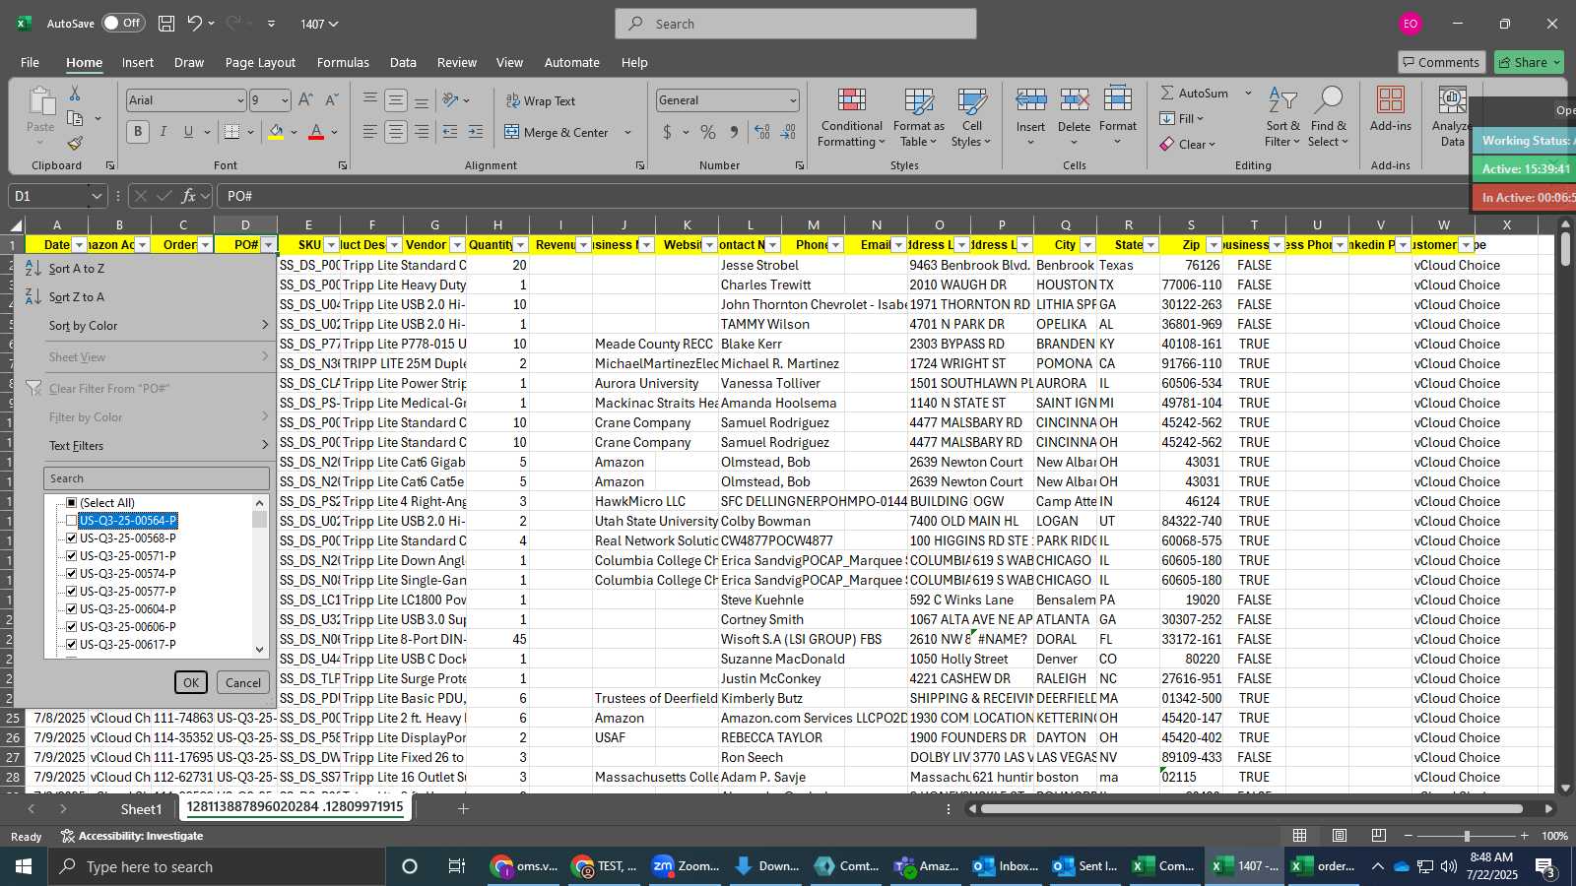The width and height of the screenshot is (1576, 886).
Task: Open Find & Select options
Action: click(1329, 118)
